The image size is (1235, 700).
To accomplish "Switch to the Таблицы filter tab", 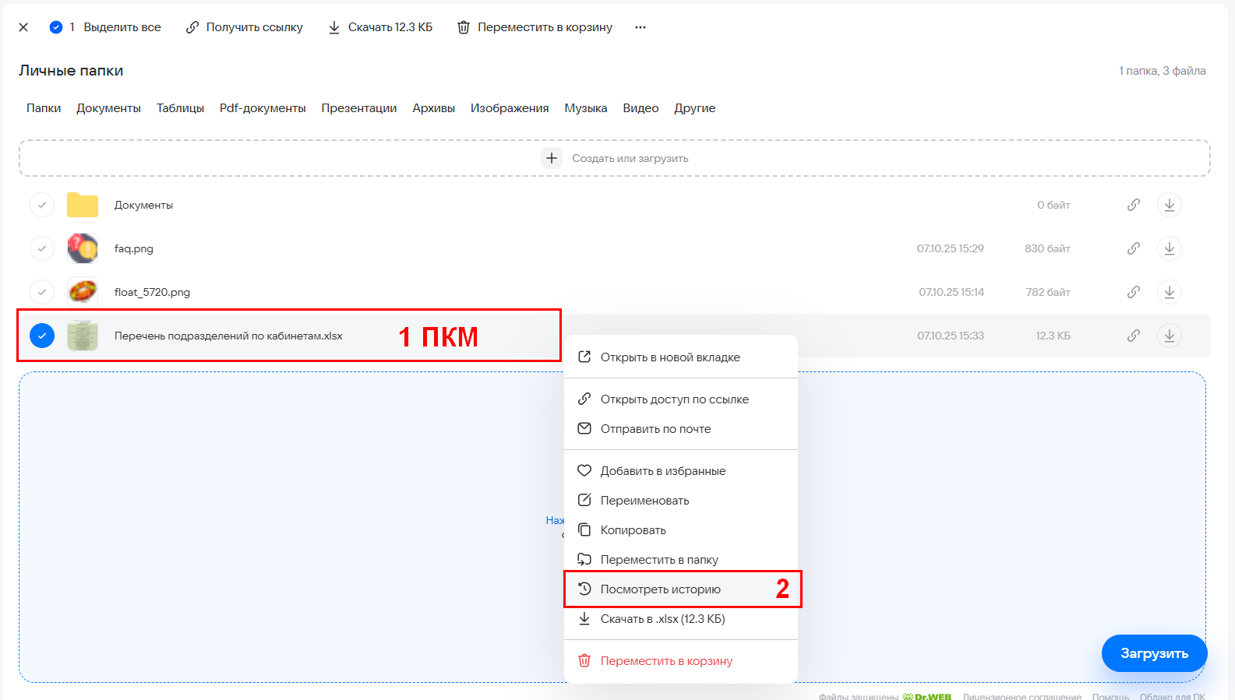I will (x=180, y=108).
